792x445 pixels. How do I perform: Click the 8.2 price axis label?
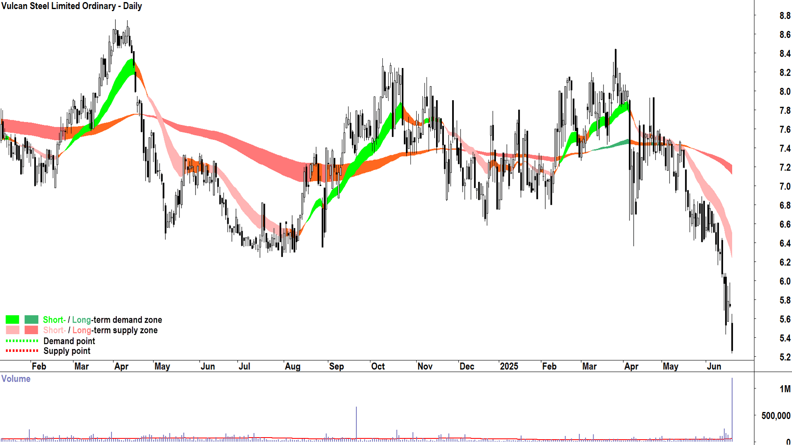(785, 73)
